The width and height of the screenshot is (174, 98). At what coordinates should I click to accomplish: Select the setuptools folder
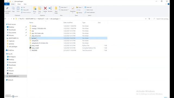(68, 41)
